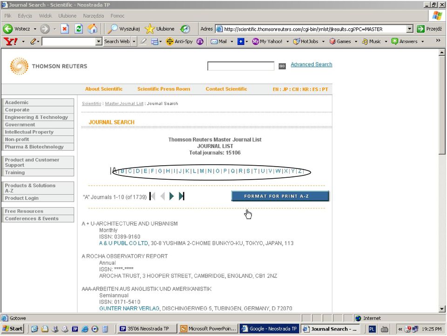
Task: Jump to journals starting with S
Action: 248,171
